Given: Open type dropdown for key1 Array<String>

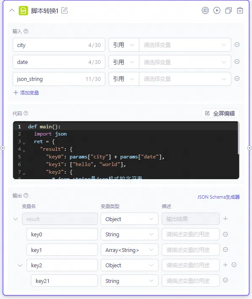Looking at the screenshot, I should point(129,250).
